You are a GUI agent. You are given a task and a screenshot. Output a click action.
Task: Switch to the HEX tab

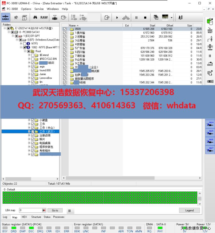(24, 217)
